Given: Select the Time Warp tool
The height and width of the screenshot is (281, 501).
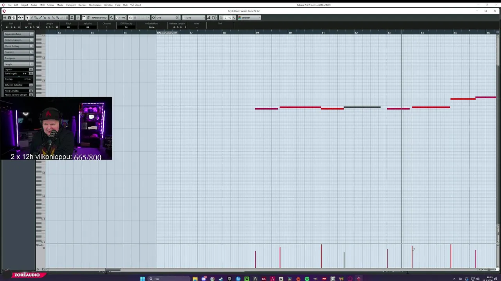Looking at the screenshot, I should pyautogui.click(x=66, y=18).
